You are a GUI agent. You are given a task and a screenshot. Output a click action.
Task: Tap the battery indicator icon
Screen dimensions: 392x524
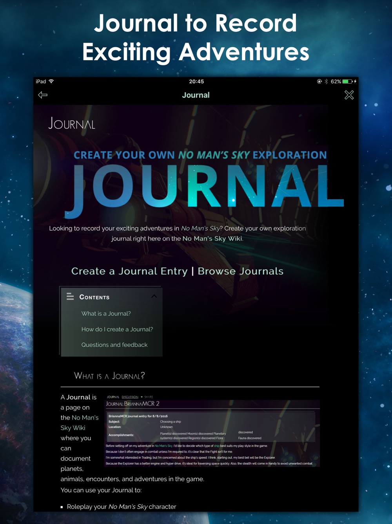[x=348, y=81]
